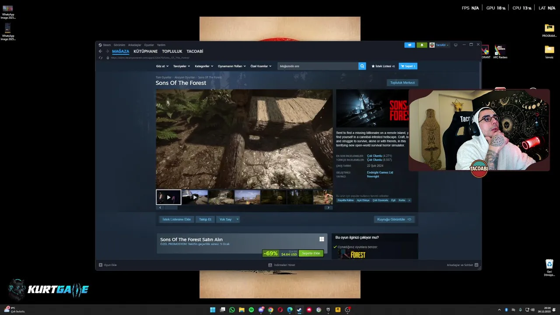Click the magnifier search button in store
The image size is (560, 315).
pyautogui.click(x=362, y=66)
